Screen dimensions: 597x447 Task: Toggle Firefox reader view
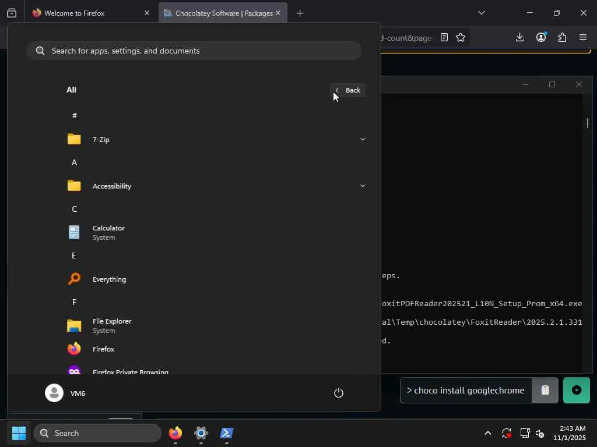click(444, 37)
